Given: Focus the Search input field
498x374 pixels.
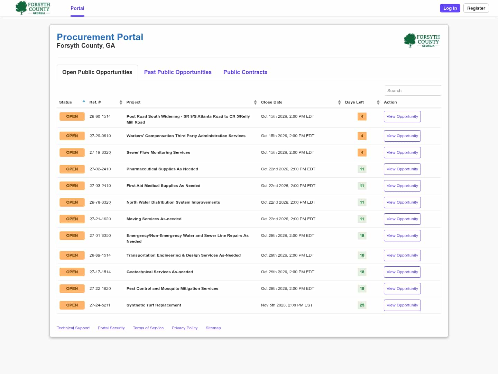Looking at the screenshot, I should [x=413, y=91].
